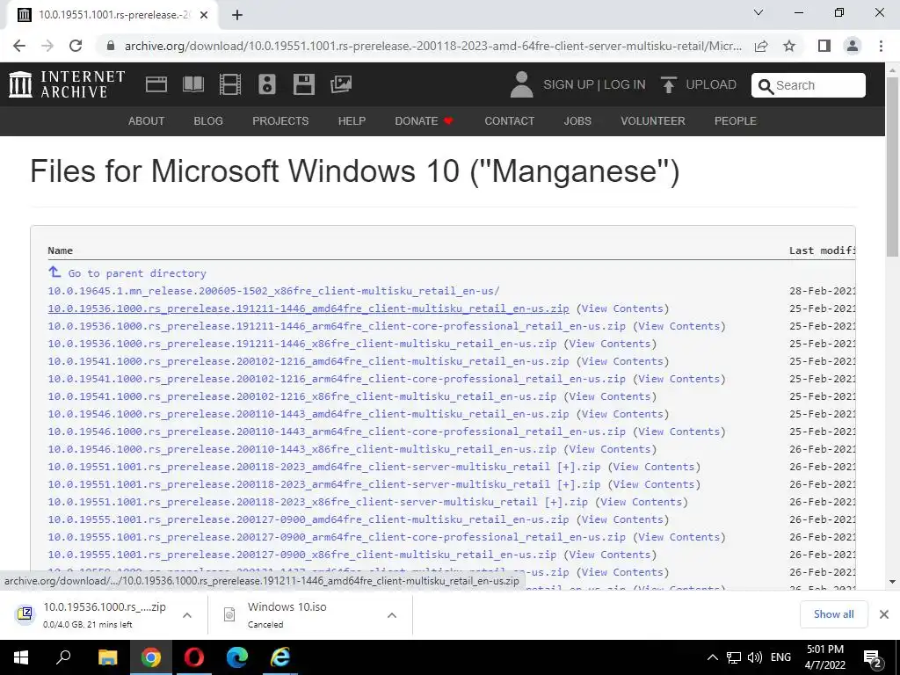900x675 pixels.
Task: Download 10.0.19555.1001 arm64fre professional zip
Action: click(337, 537)
